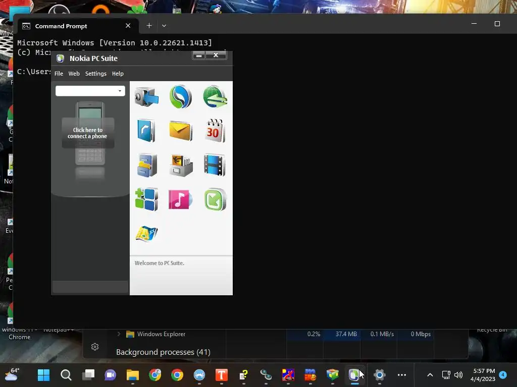Open the Settings menu in Nokia PC Suite
517x387 pixels.
click(x=95, y=74)
